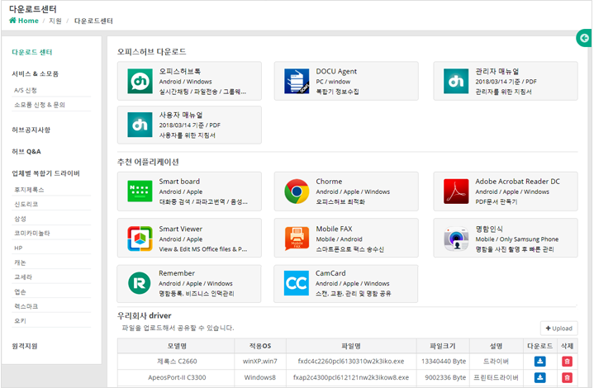Click the Smart board title text

pos(179,182)
